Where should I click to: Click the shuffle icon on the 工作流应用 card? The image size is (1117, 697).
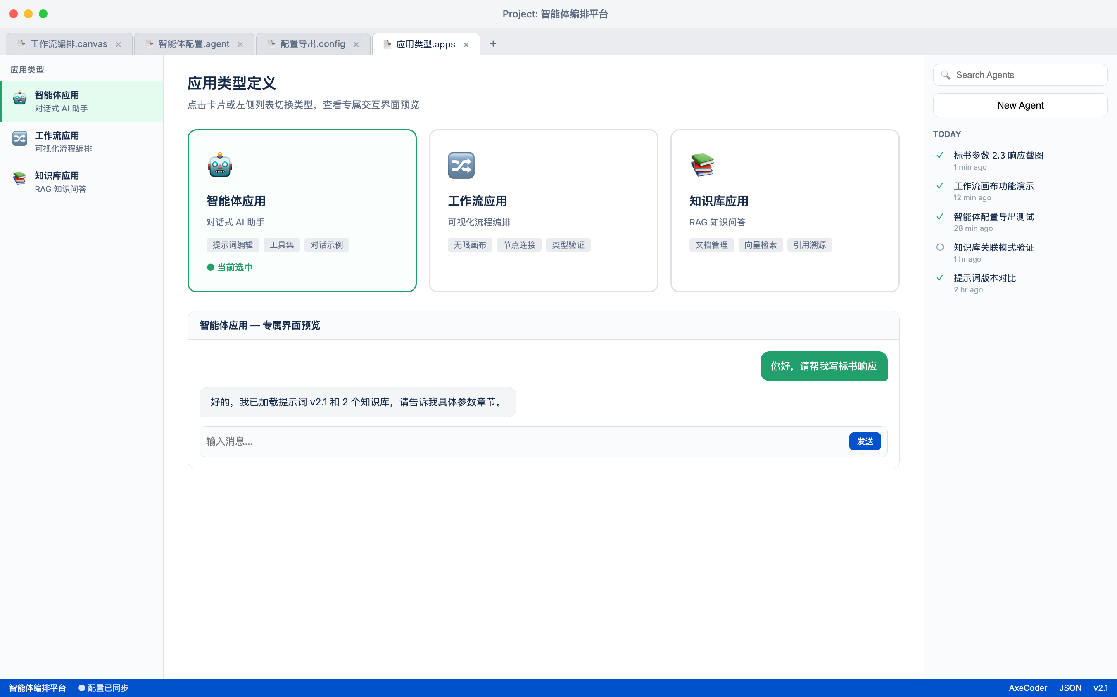[461, 165]
